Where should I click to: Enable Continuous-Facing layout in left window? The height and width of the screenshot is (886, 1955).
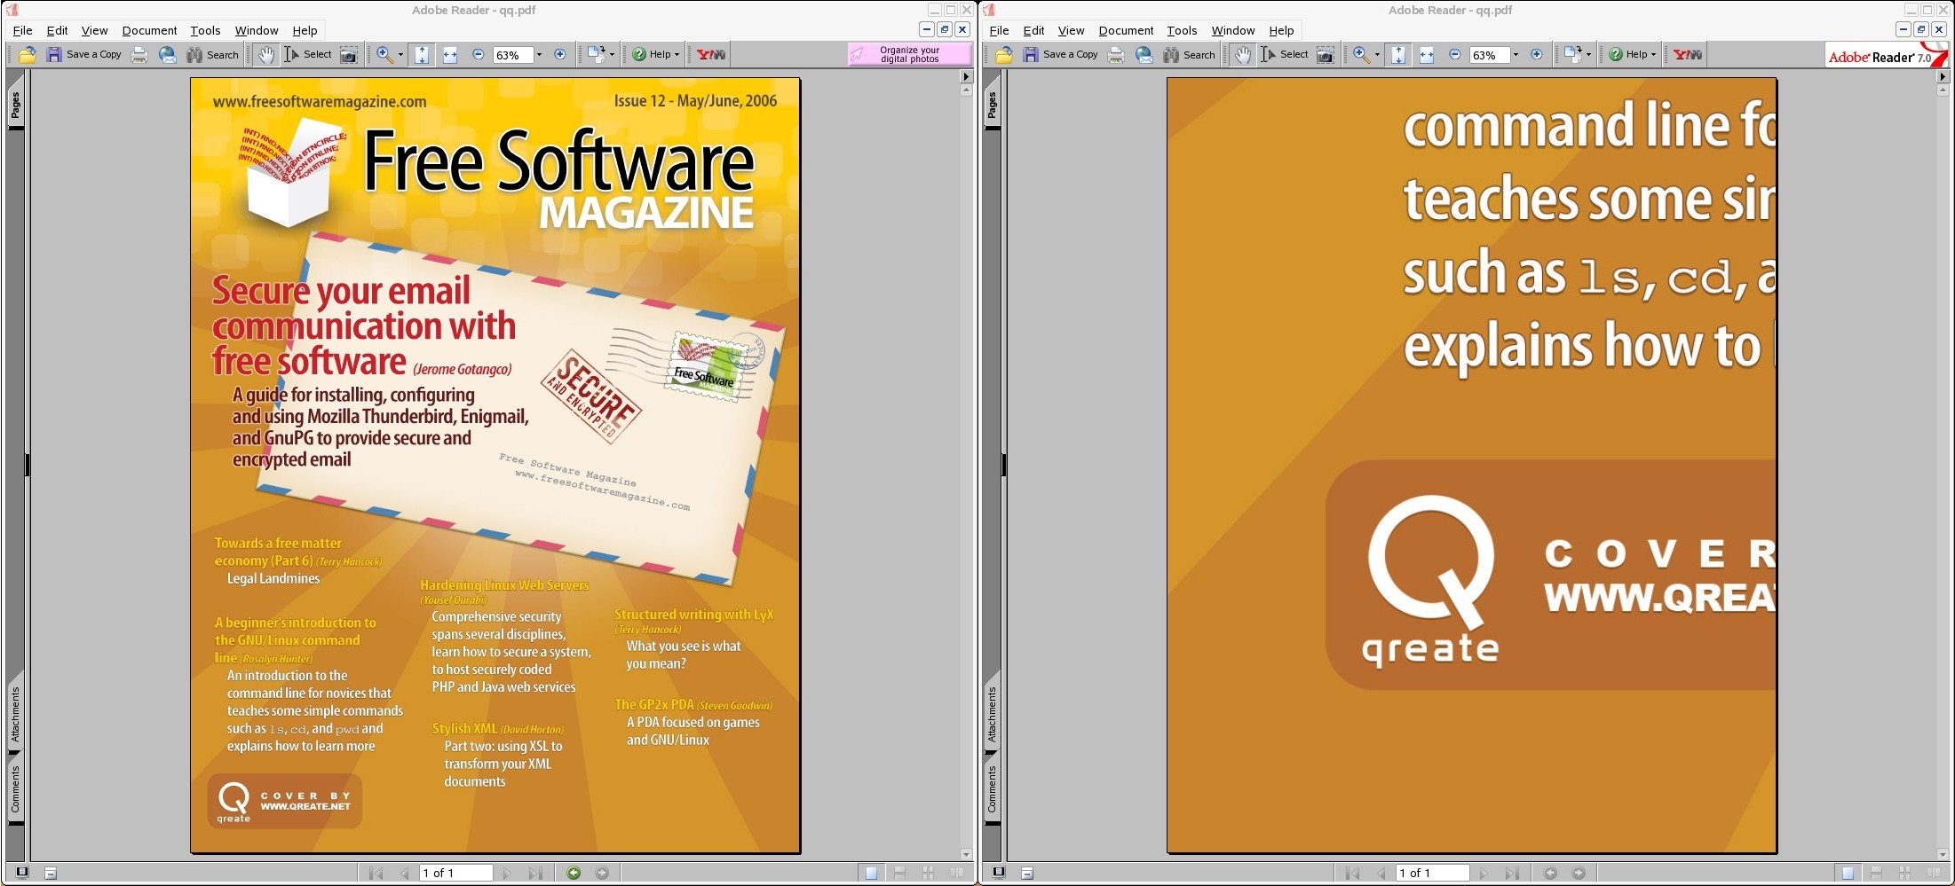[928, 874]
